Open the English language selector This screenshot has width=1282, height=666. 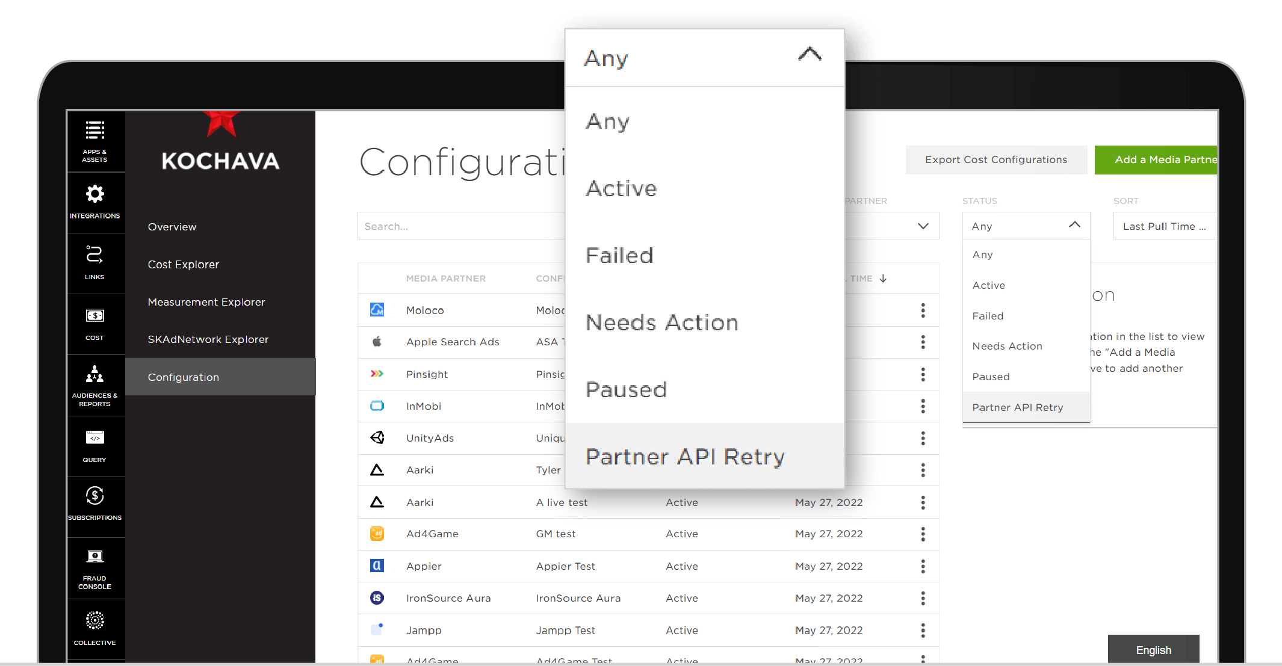click(x=1153, y=650)
